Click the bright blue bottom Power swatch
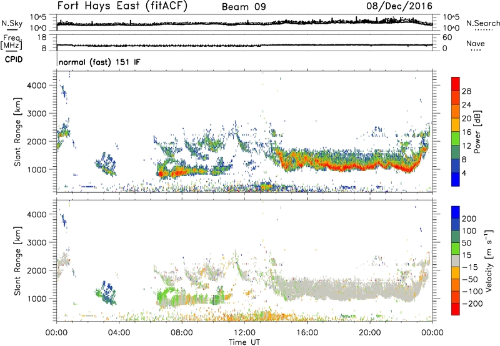The image size is (500, 346). click(456, 179)
